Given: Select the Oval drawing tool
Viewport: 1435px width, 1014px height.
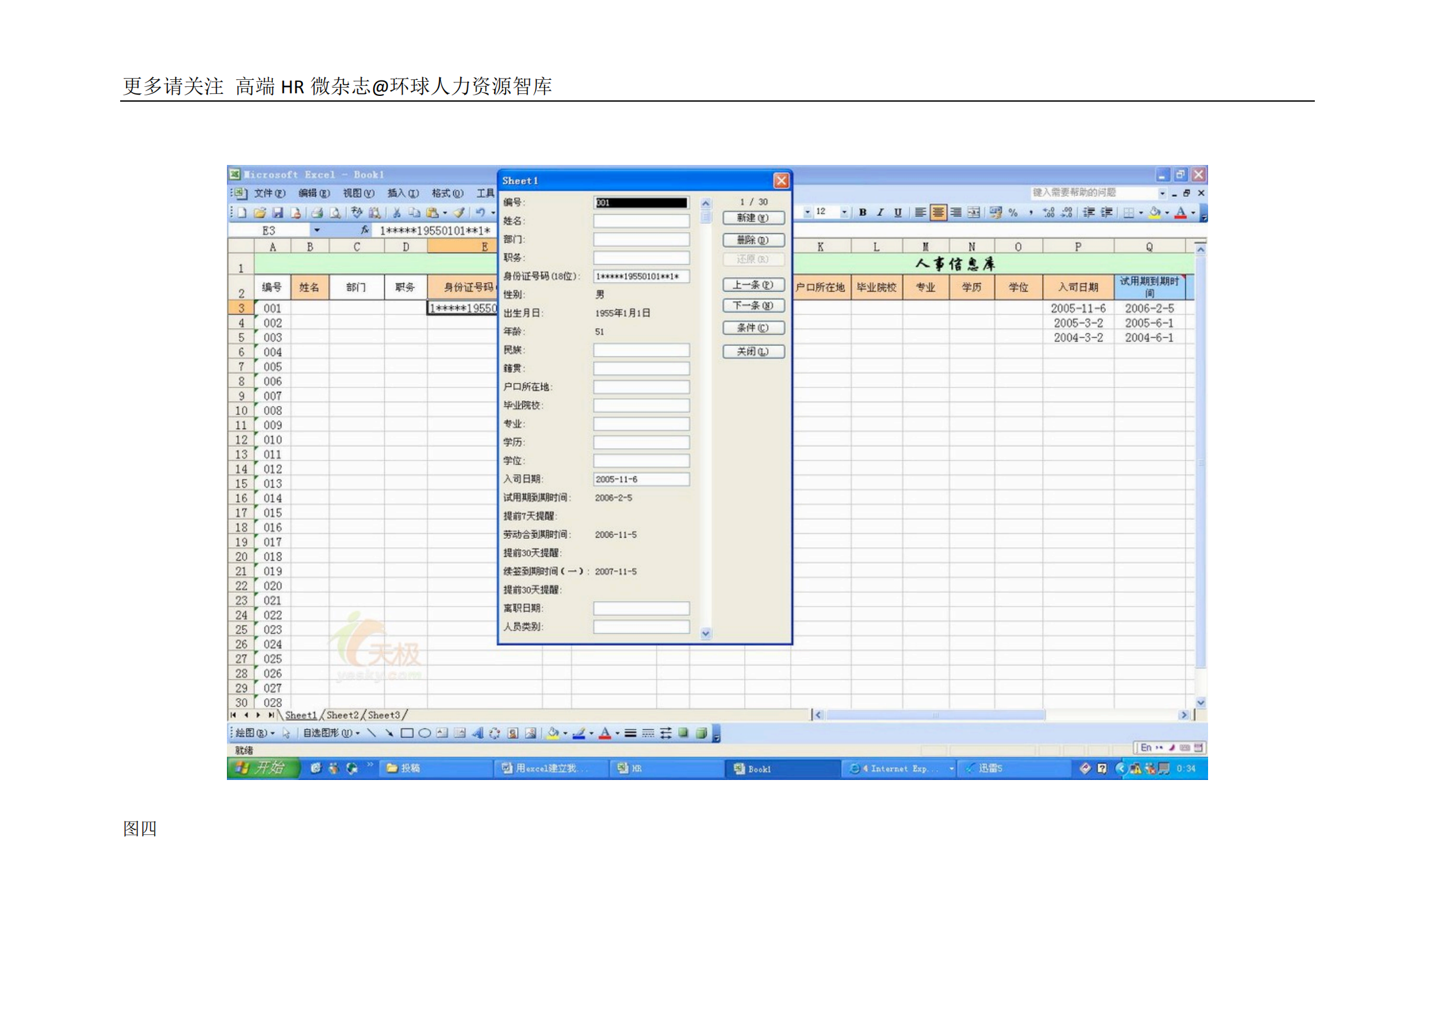Looking at the screenshot, I should [x=424, y=733].
